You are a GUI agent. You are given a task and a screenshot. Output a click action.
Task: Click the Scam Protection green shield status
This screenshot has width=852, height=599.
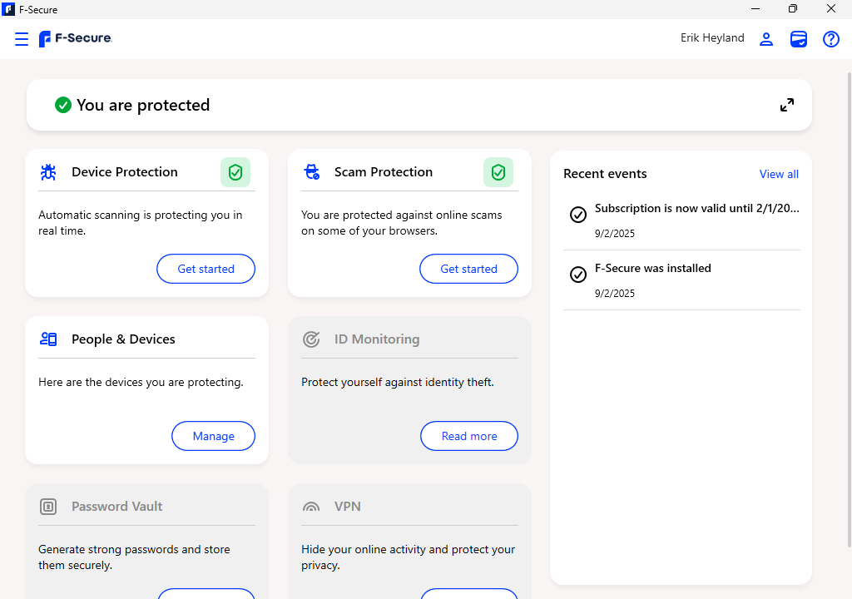[498, 172]
